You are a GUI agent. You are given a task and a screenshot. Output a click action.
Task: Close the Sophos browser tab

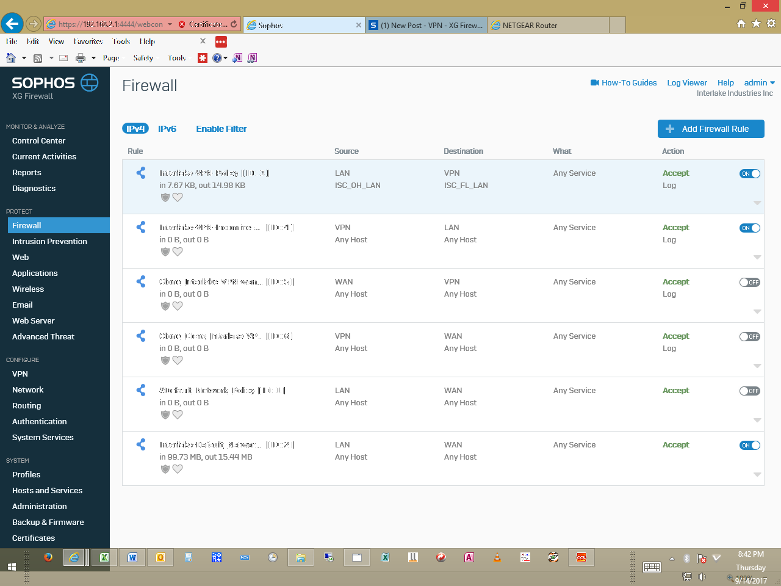[x=359, y=25]
